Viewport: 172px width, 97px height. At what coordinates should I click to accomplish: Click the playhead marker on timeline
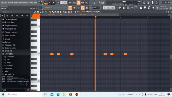pos(95,17)
